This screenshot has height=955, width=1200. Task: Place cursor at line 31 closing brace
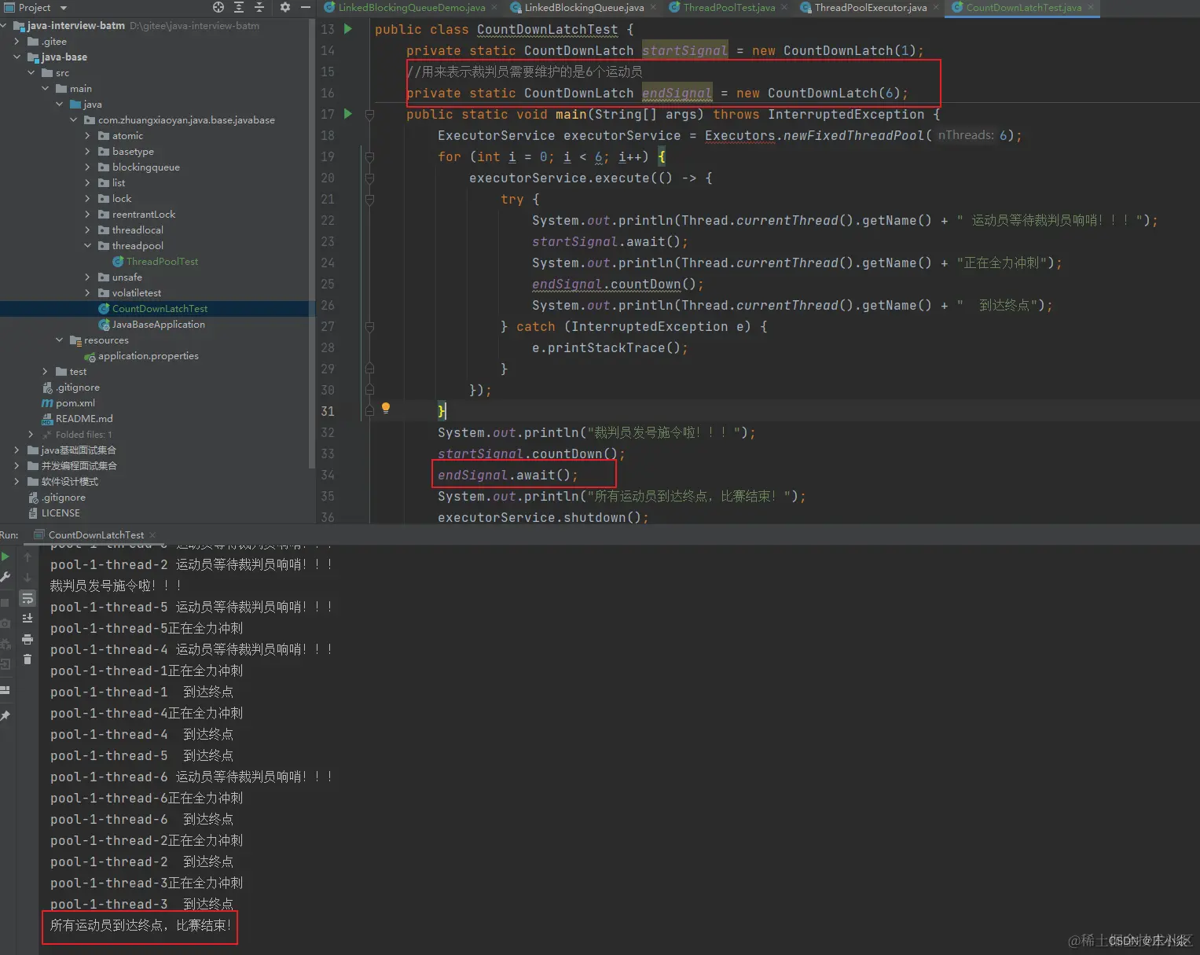point(442,411)
